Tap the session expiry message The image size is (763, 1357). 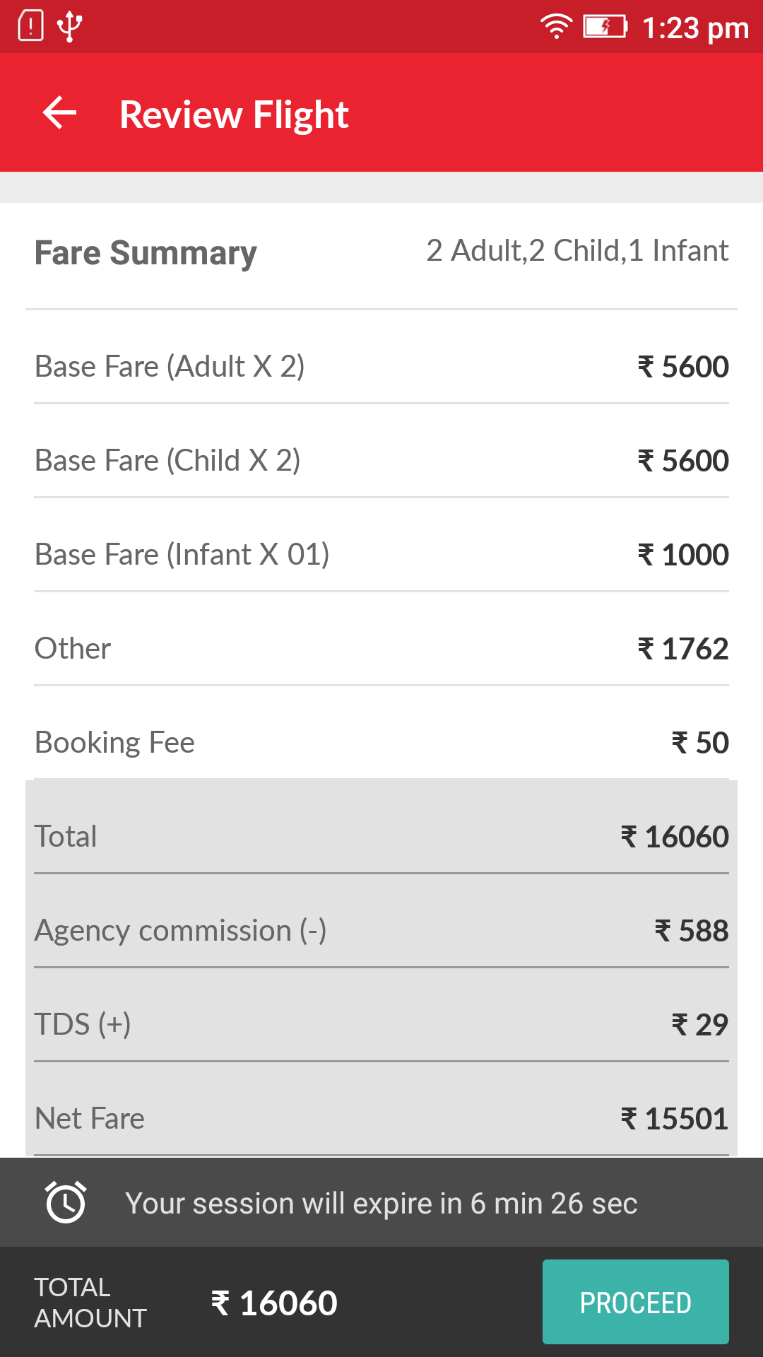381,1203
